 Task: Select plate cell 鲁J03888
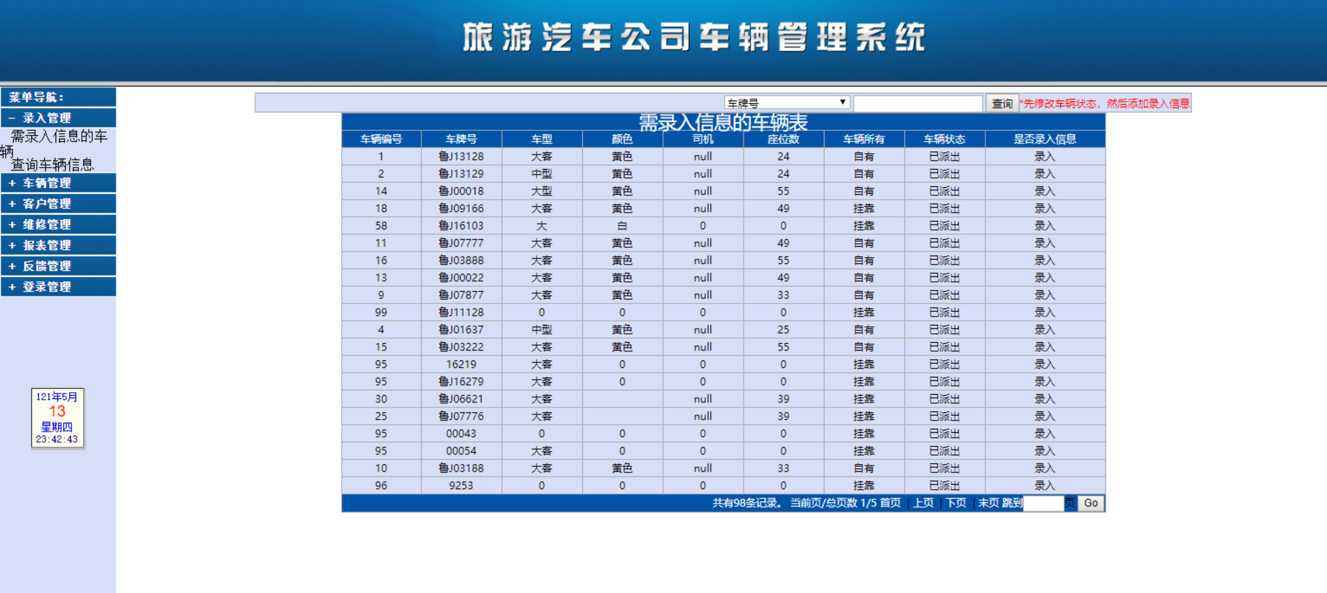click(461, 260)
